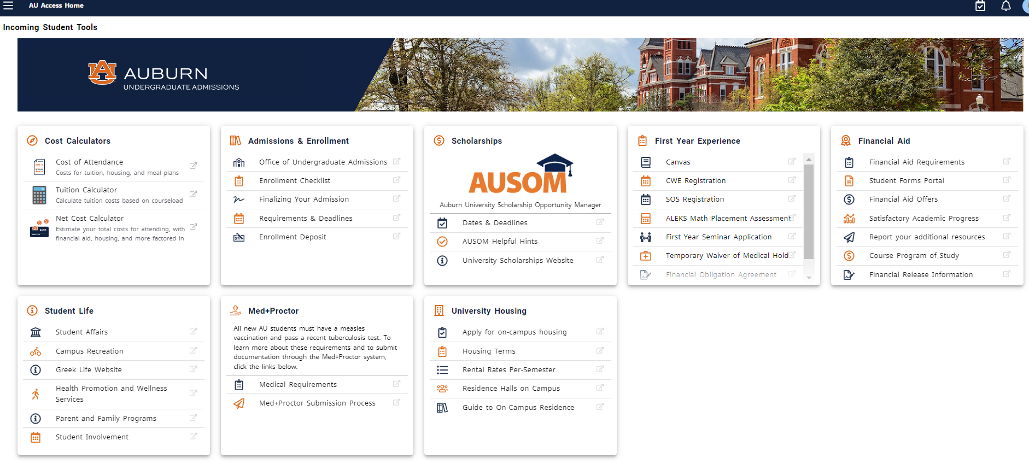Click the Satisfactory Academic Progress chart icon
Screen dimensions: 1029x464
coord(849,219)
